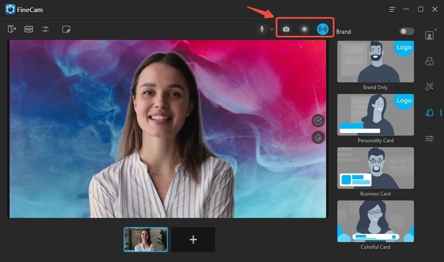The width and height of the screenshot is (444, 262).
Task: Click the snapshot camera icon
Action: 286,29
